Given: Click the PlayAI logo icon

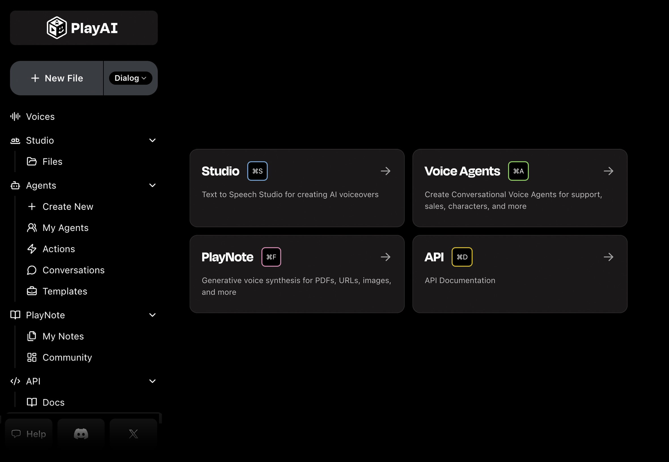Looking at the screenshot, I should pyautogui.click(x=56, y=27).
